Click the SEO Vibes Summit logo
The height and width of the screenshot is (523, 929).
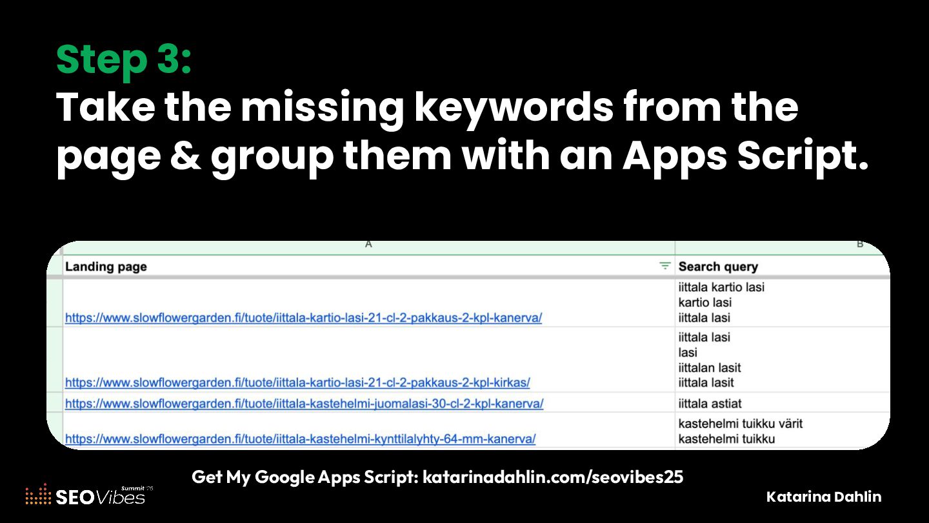[x=89, y=495]
